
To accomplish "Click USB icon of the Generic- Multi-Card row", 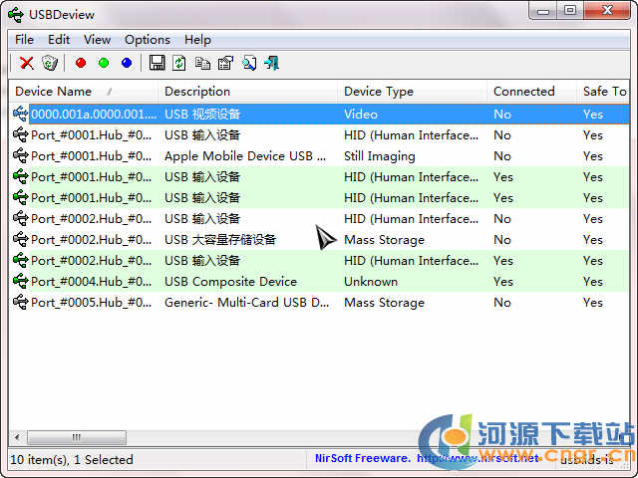I will (x=20, y=303).
